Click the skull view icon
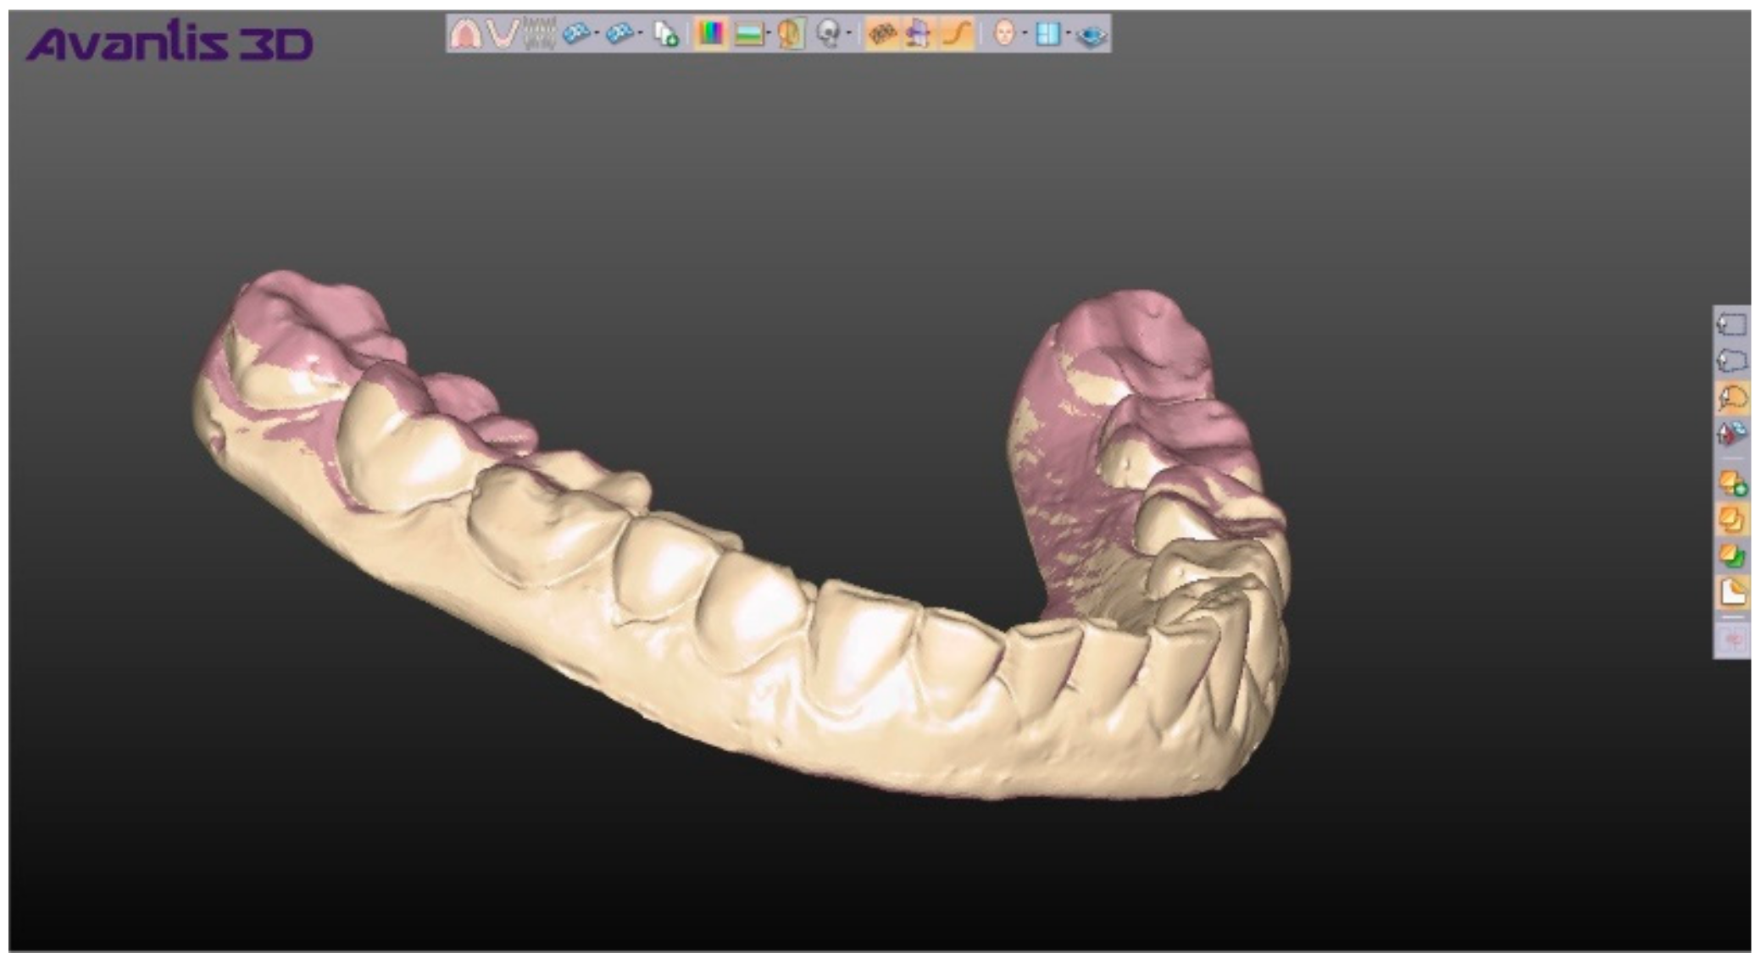 [828, 34]
